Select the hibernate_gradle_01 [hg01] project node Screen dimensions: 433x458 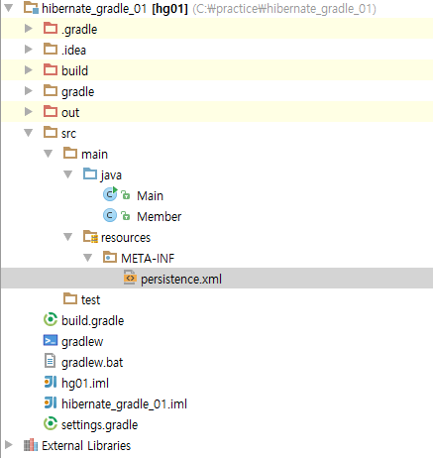pos(115,9)
